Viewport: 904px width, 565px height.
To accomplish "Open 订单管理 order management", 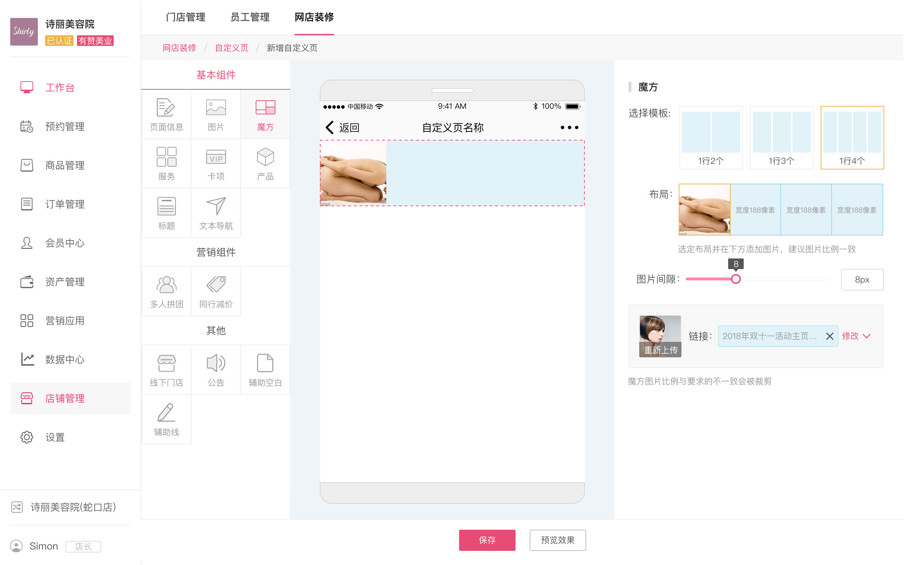I will (x=70, y=204).
